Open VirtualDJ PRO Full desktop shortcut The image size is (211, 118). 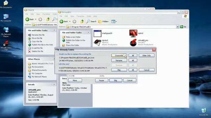(6, 46)
